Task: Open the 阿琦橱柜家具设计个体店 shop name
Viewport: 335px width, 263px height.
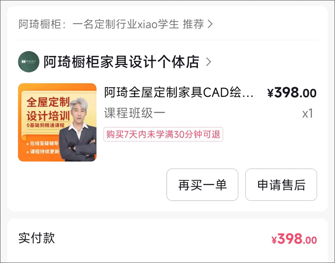Action: [121, 62]
